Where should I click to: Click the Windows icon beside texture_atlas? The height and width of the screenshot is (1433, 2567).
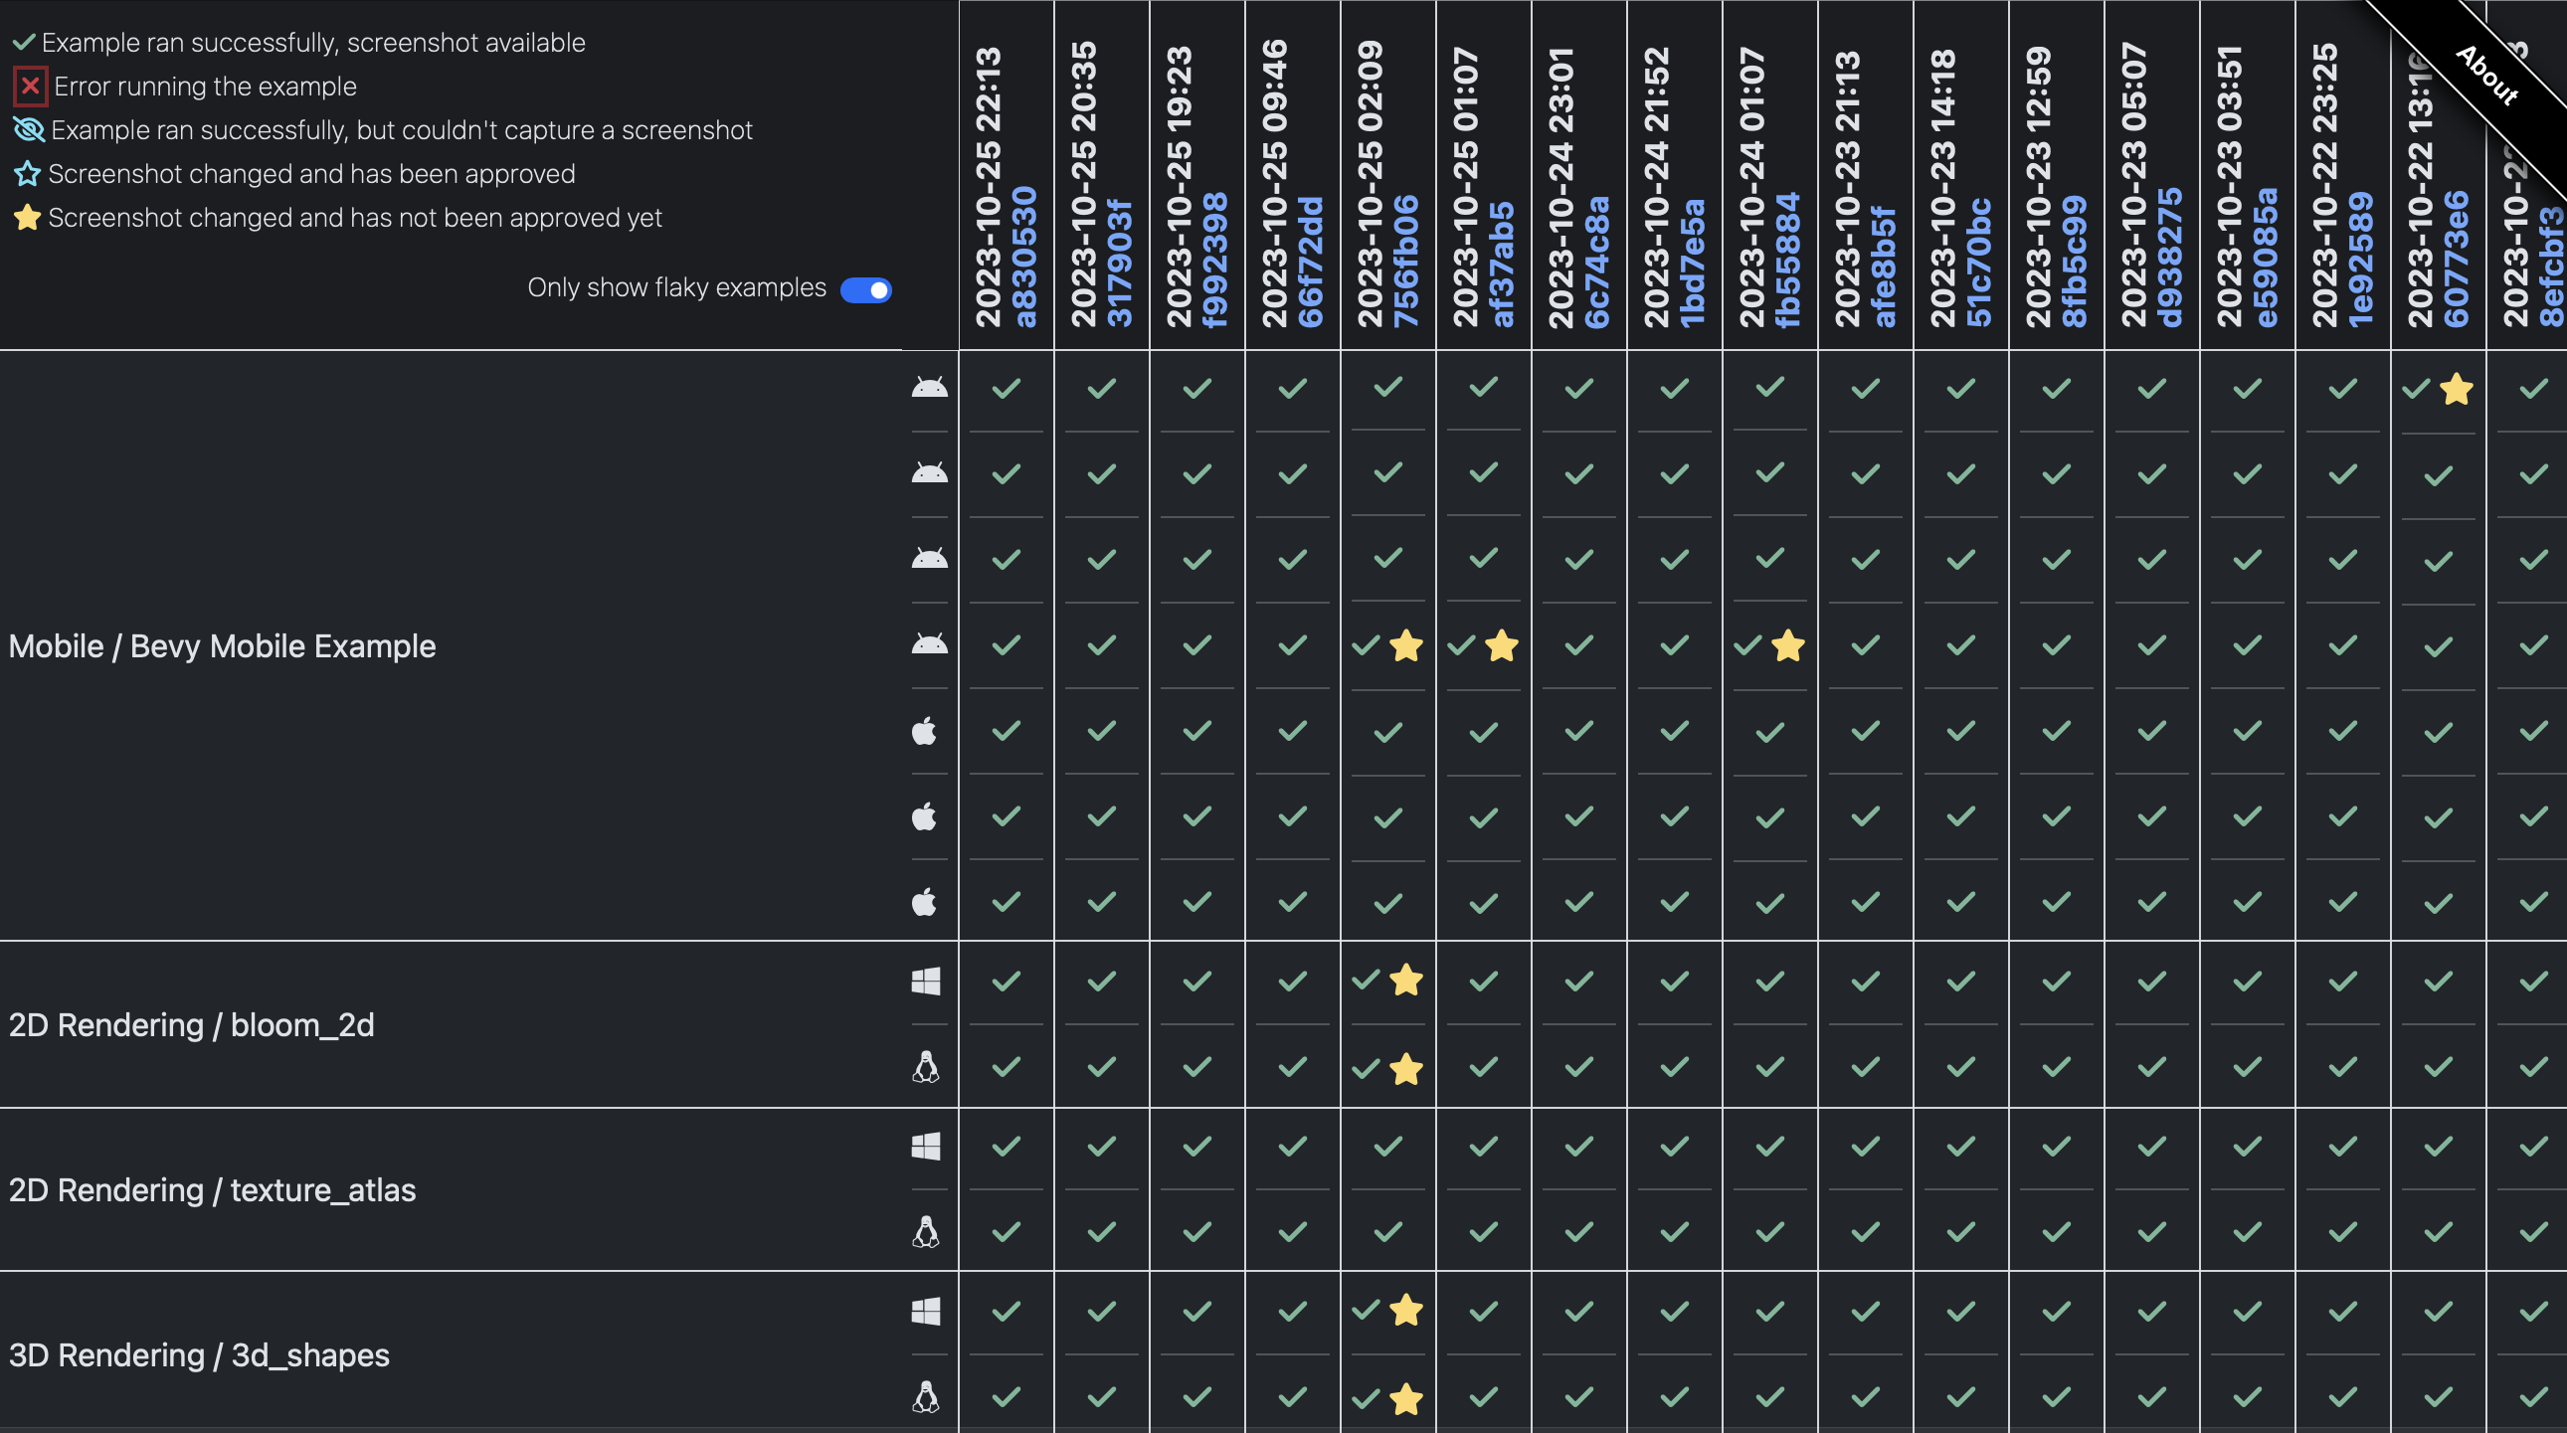(926, 1146)
